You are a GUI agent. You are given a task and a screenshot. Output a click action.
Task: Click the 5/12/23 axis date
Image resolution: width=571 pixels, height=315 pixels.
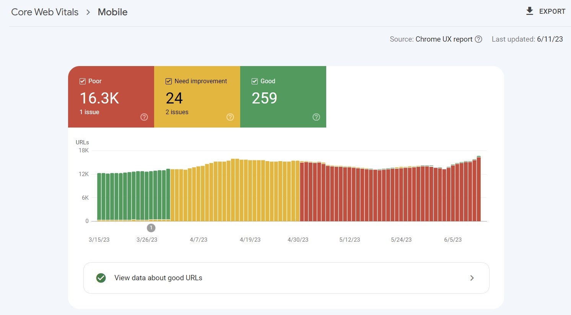click(350, 240)
